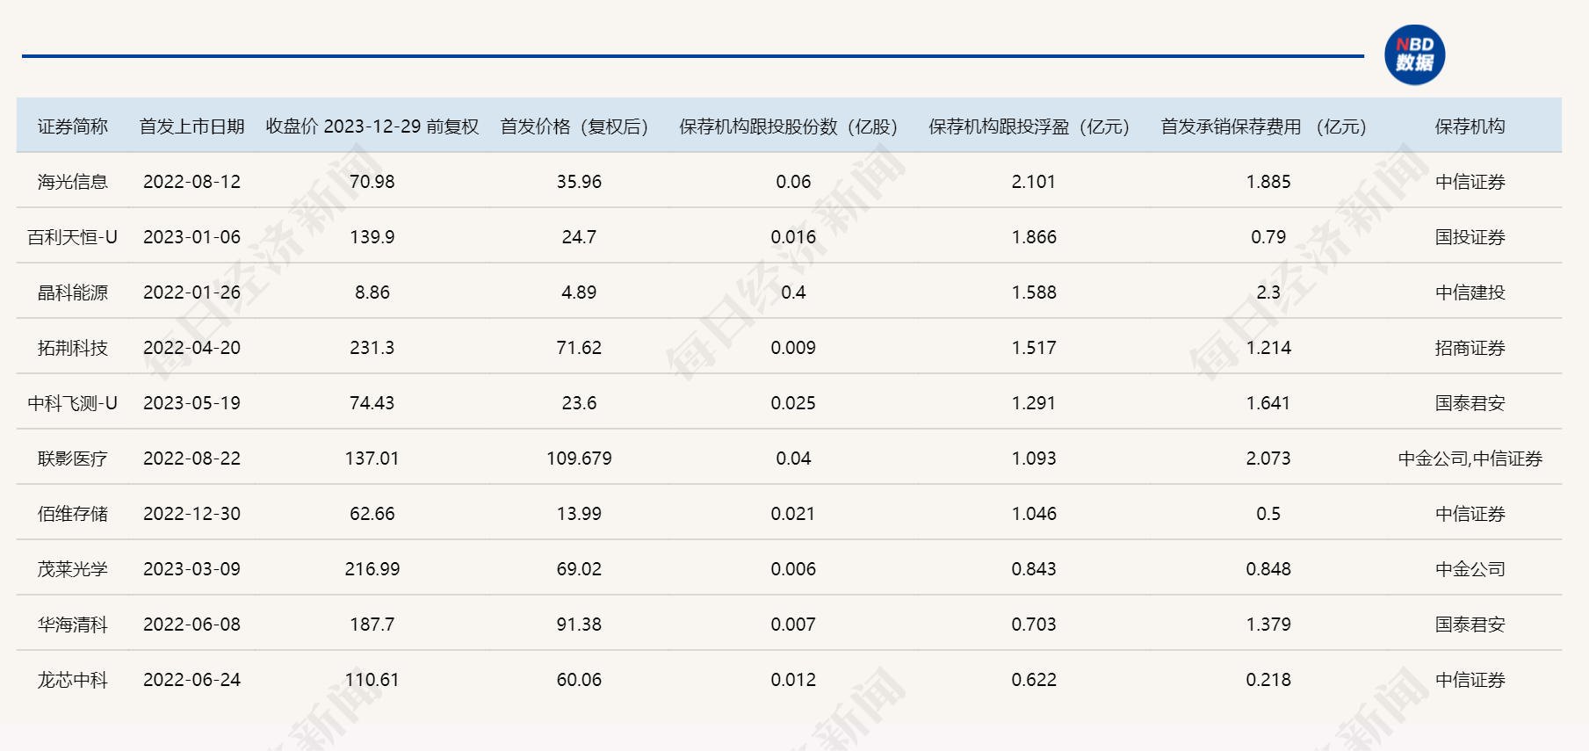The width and height of the screenshot is (1589, 751).
Task: Click sponsor 国投证券
Action: 1470,237
